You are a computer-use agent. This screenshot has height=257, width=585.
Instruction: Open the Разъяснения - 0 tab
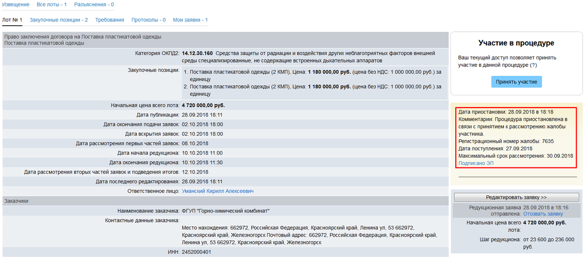coord(94,4)
